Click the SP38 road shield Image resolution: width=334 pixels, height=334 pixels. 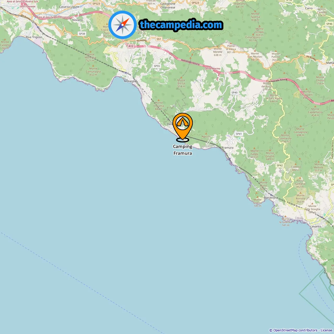(x=82, y=34)
